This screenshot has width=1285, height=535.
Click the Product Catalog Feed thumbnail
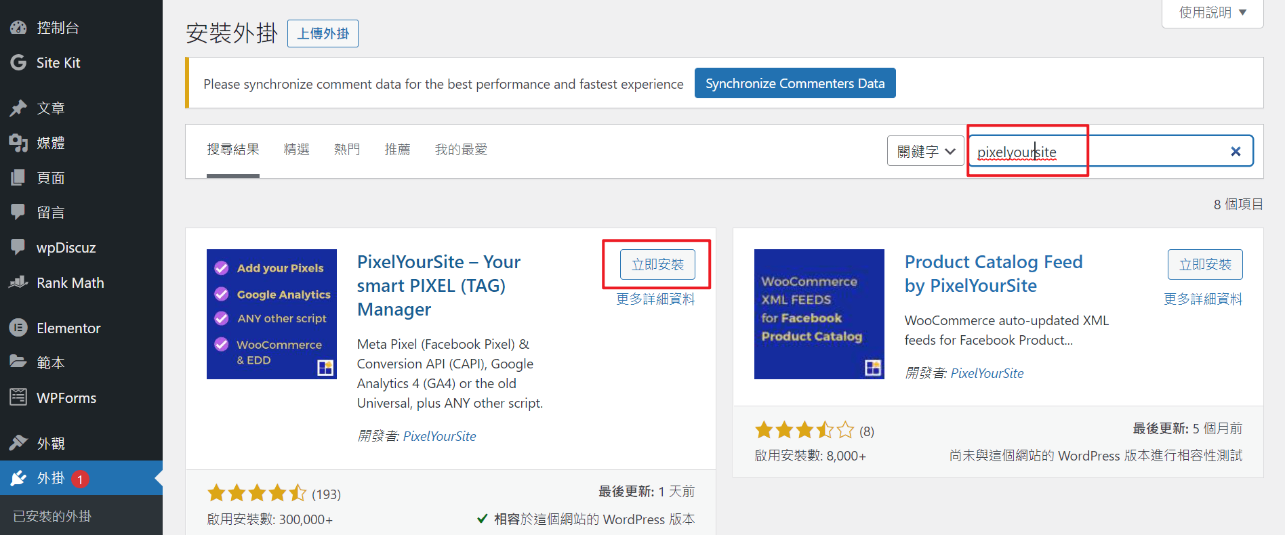819,314
